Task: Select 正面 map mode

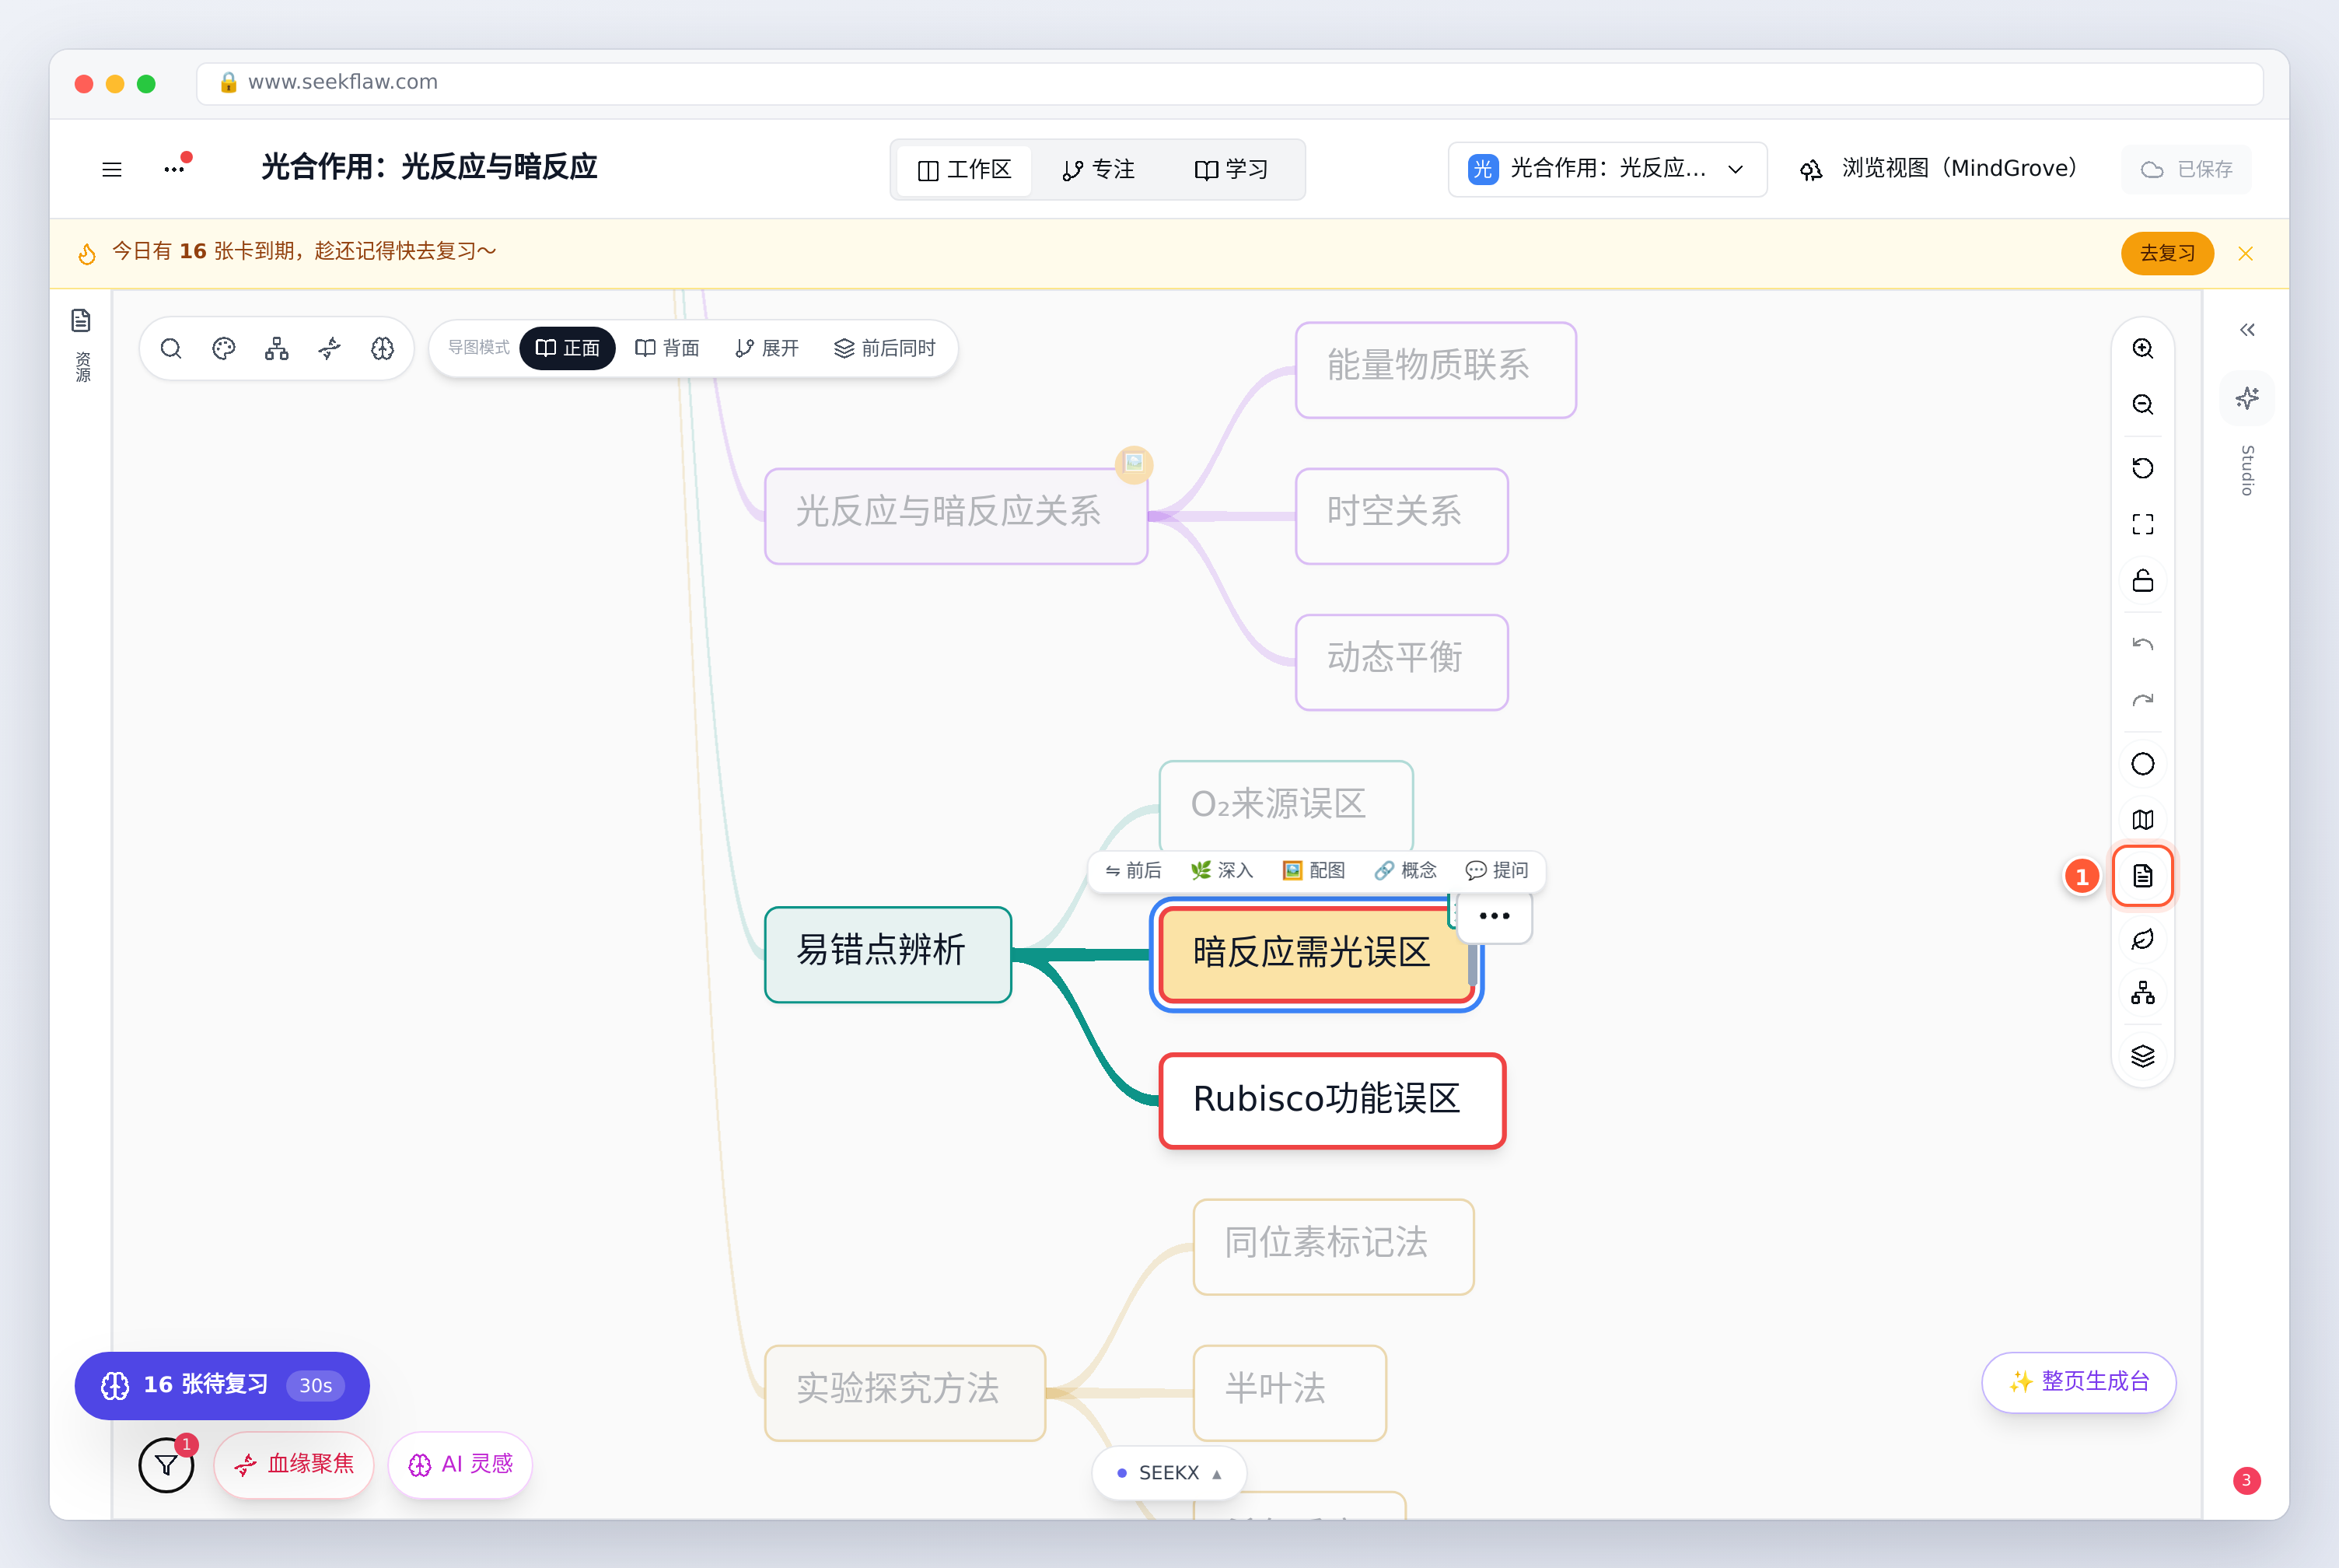Action: 567,348
